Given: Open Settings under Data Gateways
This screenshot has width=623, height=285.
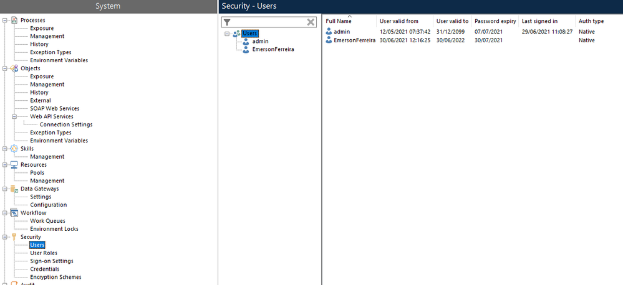Looking at the screenshot, I should tap(41, 197).
